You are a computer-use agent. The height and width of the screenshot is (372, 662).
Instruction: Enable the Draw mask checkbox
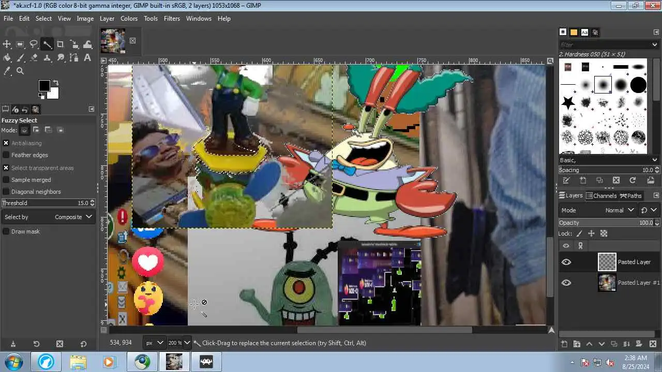pyautogui.click(x=6, y=231)
